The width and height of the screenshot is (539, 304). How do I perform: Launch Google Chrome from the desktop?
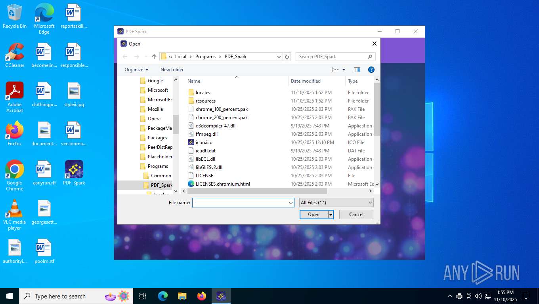tap(15, 176)
